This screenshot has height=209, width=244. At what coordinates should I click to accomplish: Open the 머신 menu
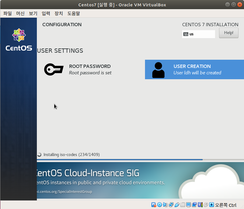(x=20, y=13)
